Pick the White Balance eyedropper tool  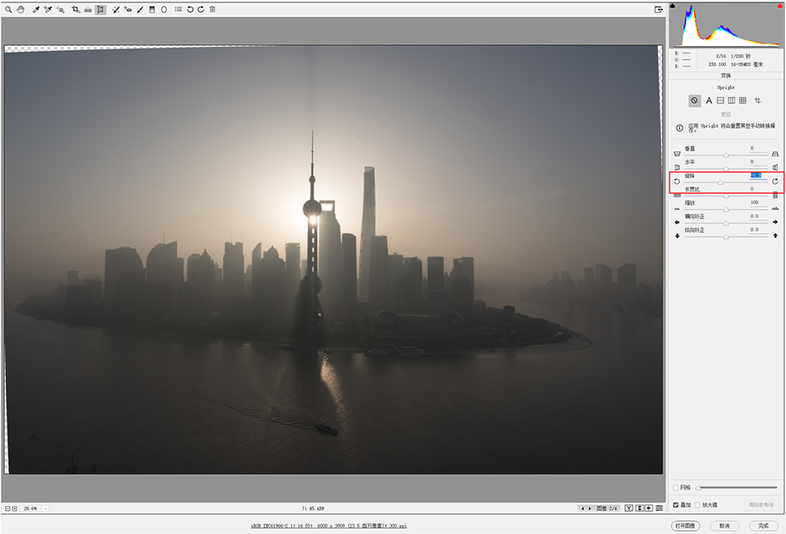click(35, 10)
